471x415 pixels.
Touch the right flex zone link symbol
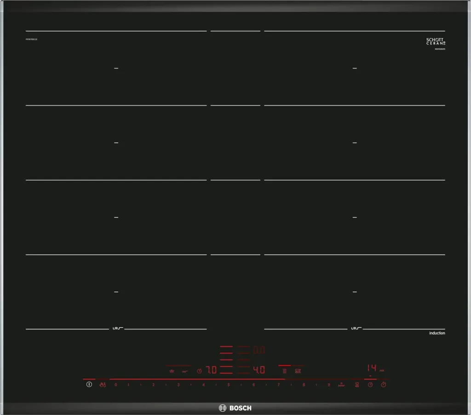(356, 328)
